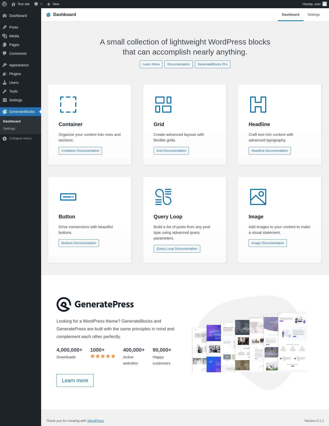Open the Settings menu in main sidebar

(x=21, y=100)
